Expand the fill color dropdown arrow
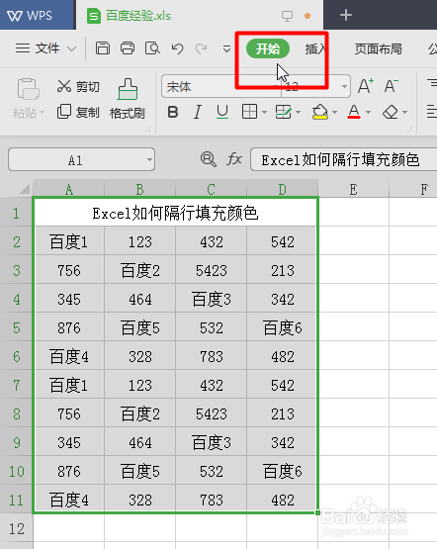The width and height of the screenshot is (437, 549). point(335,113)
